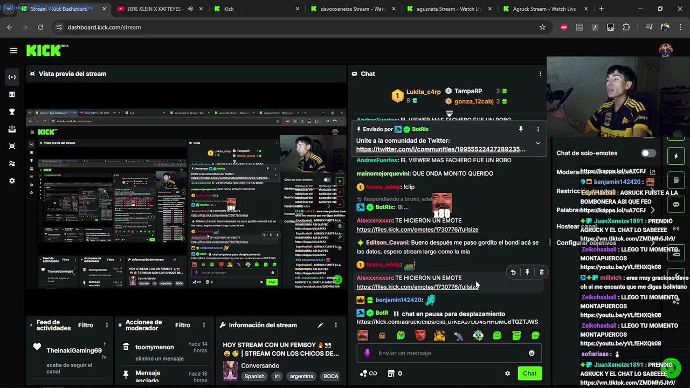Open the user-management sidebar icon
Image resolution: width=690 pixels, height=388 pixels.
pyautogui.click(x=12, y=163)
